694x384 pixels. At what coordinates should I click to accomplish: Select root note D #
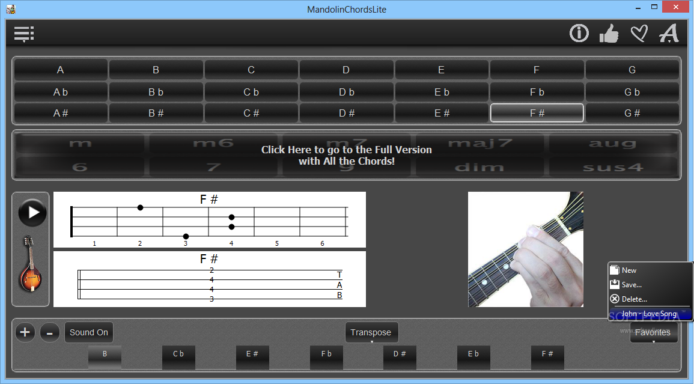[347, 113]
